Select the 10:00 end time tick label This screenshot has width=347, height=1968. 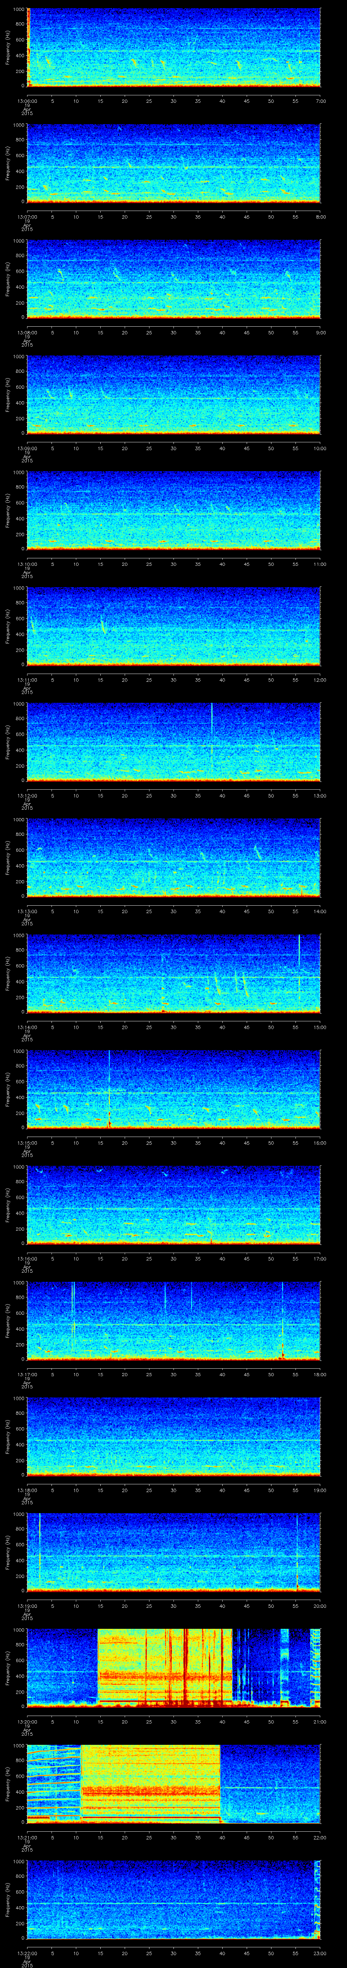coord(320,448)
